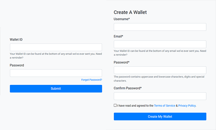216x130 pixels.
Task: Click the Email* field label
Action: [118, 36]
